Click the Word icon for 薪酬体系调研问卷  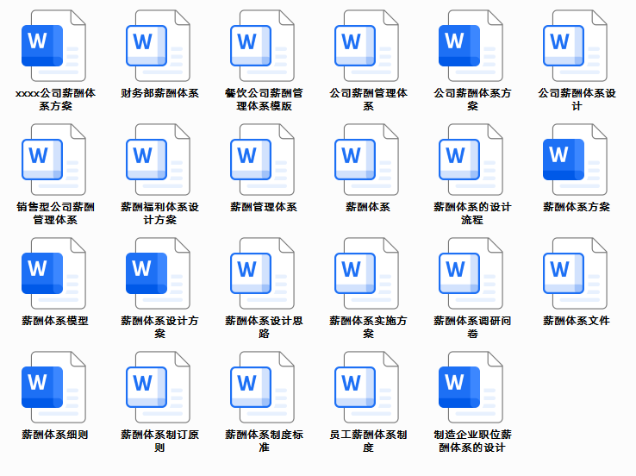[x=471, y=273]
